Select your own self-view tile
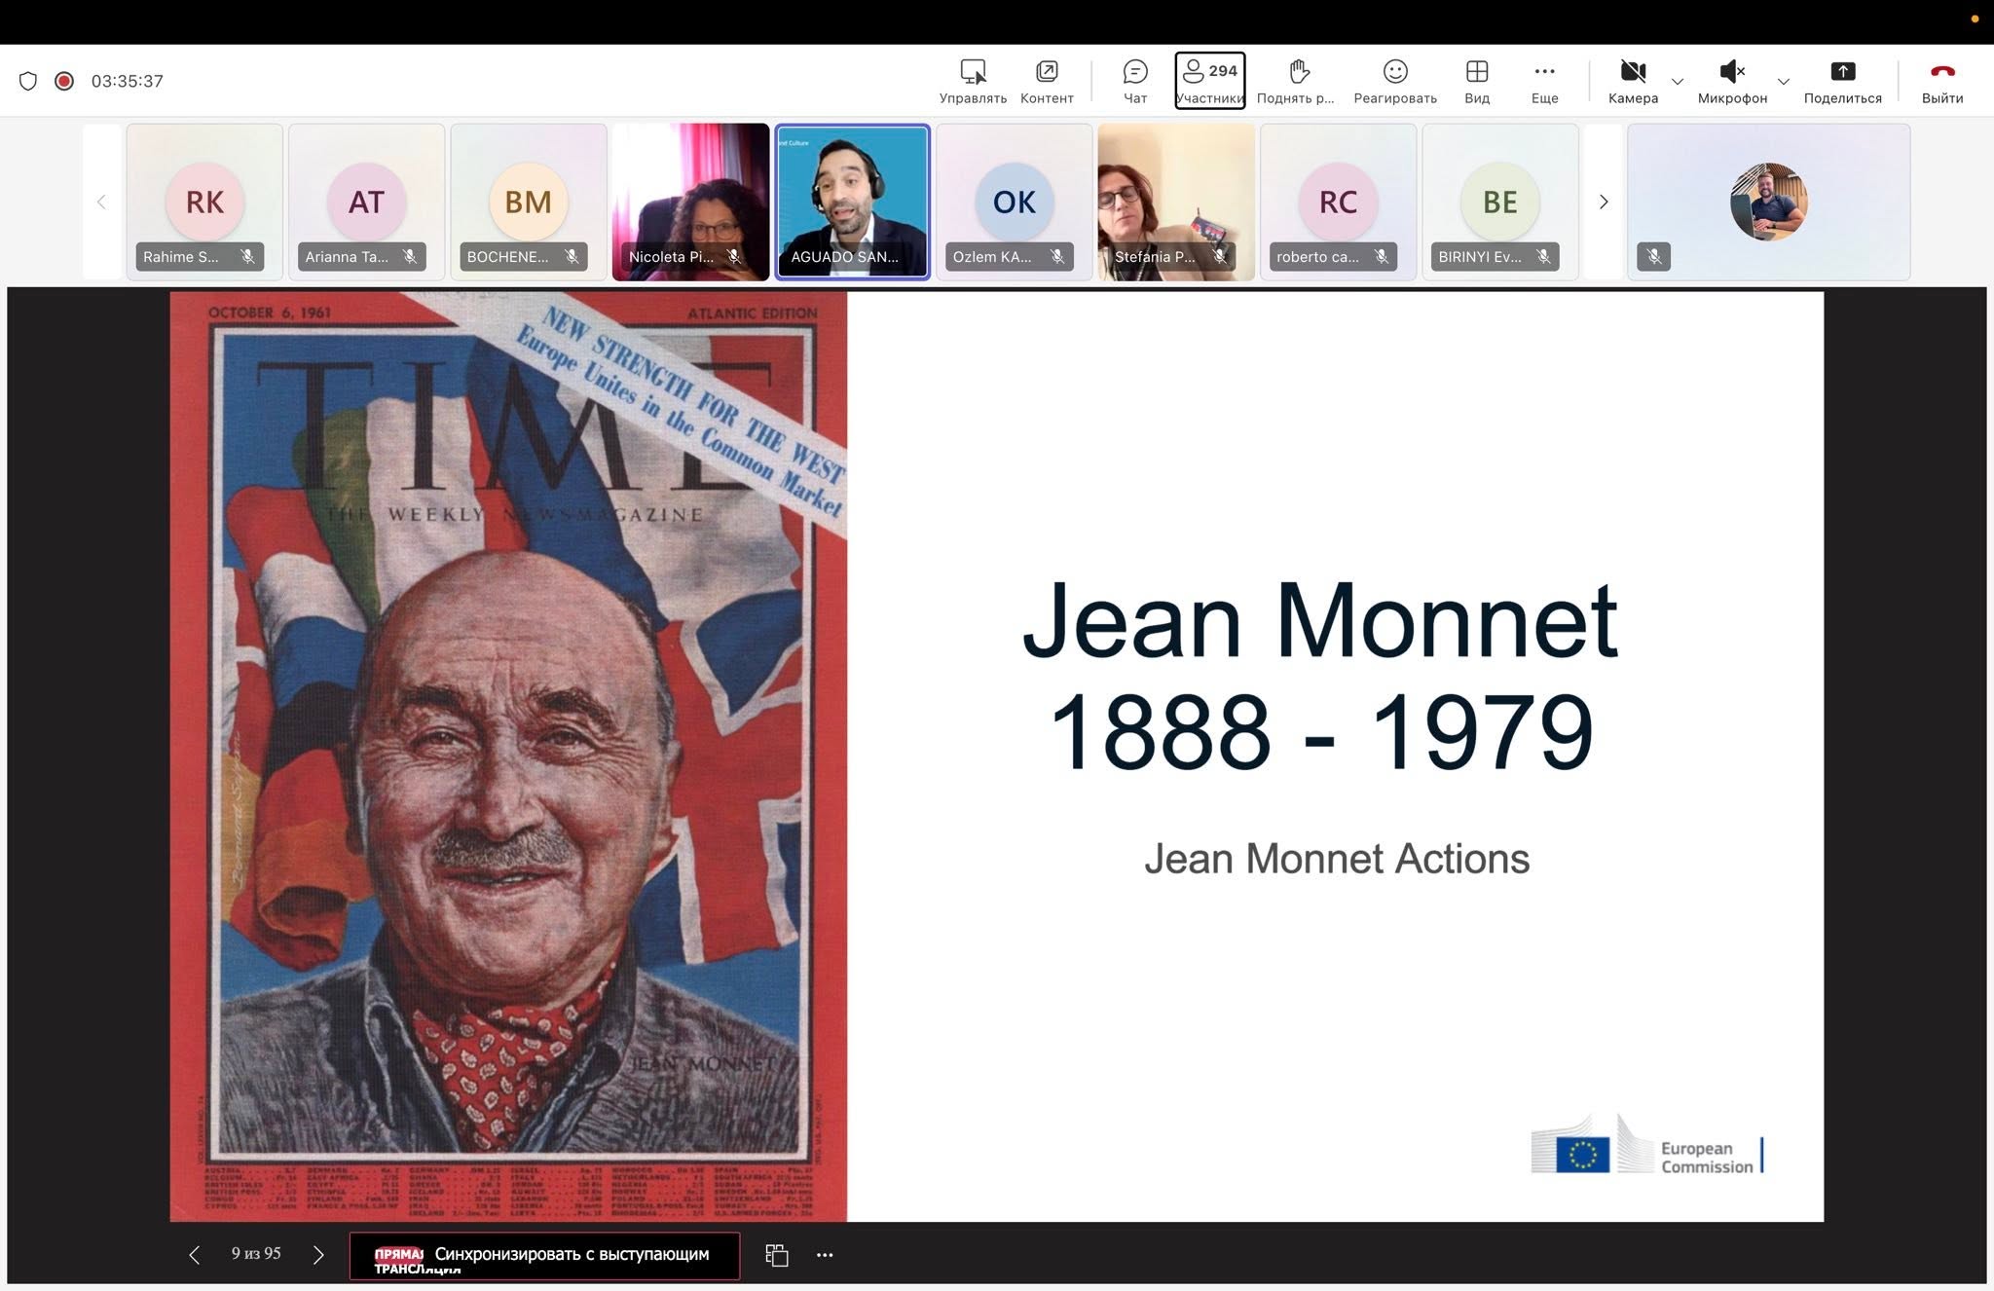The height and width of the screenshot is (1291, 1994). tap(1768, 202)
